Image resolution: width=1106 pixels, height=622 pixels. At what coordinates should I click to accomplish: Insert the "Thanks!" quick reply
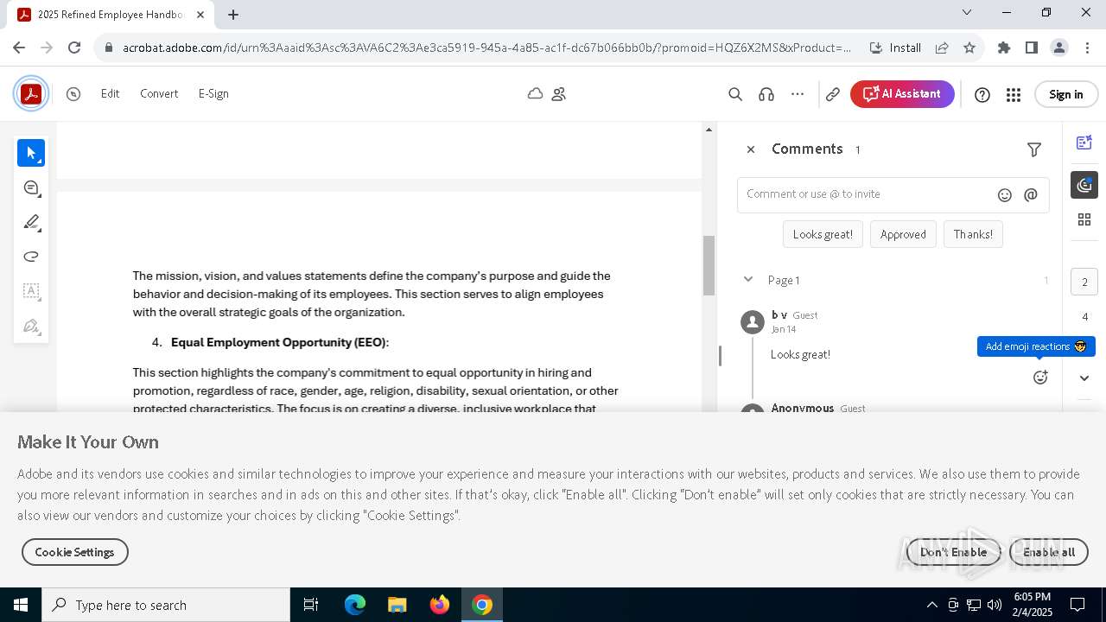[973, 234]
